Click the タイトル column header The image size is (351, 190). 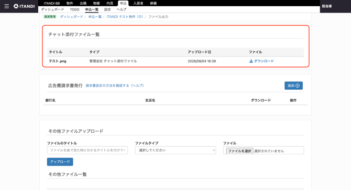click(56, 52)
